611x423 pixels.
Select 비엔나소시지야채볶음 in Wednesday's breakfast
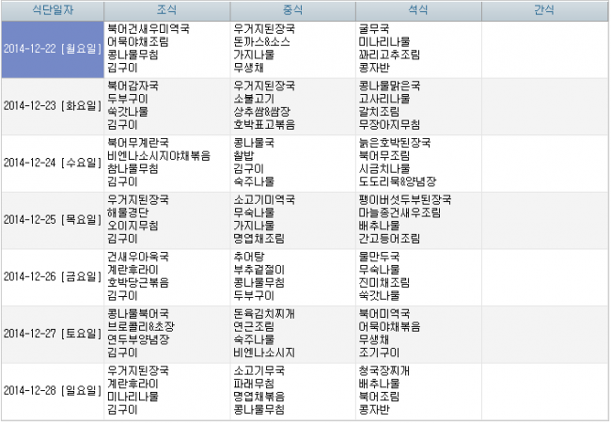point(152,155)
